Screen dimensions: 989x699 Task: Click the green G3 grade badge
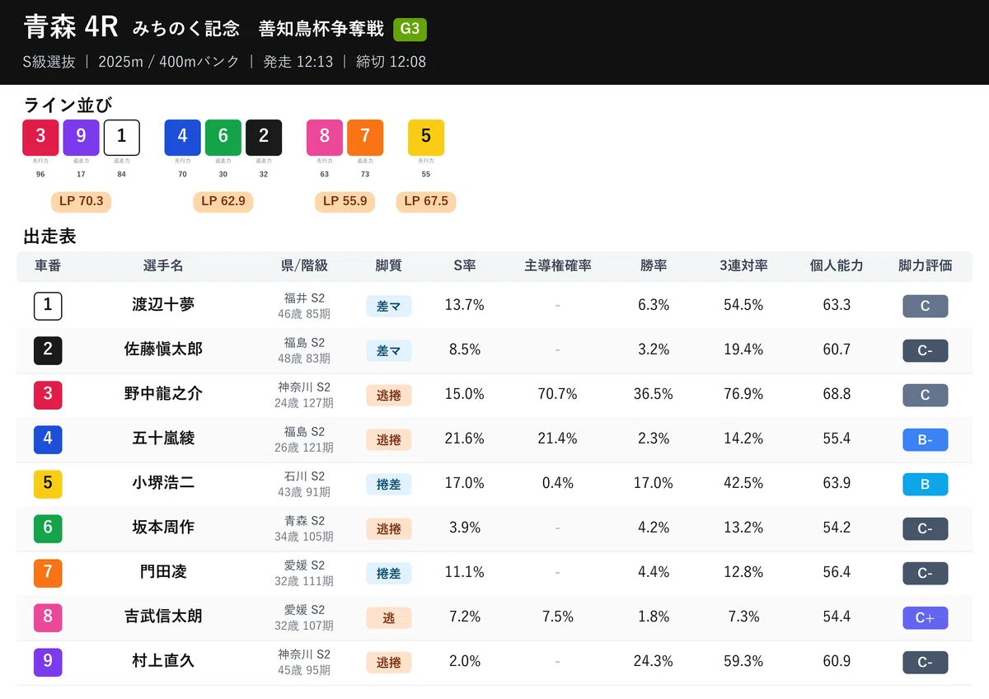(x=410, y=30)
